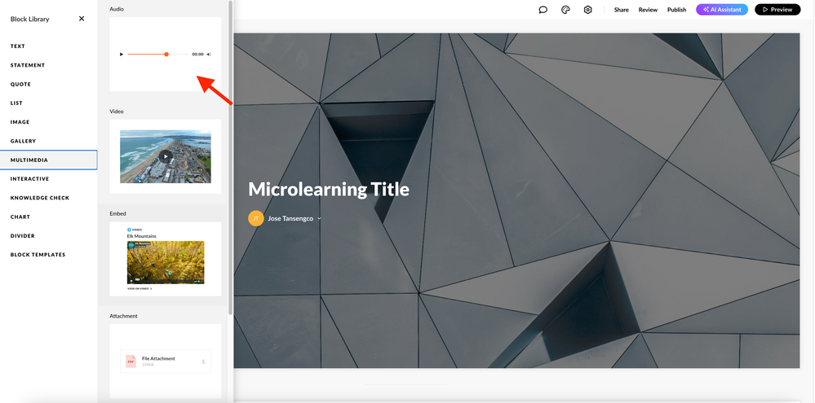The width and height of the screenshot is (815, 403).
Task: Select the STATEMENT block category
Action: 28,65
